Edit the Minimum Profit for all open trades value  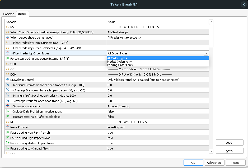[x=157, y=96]
